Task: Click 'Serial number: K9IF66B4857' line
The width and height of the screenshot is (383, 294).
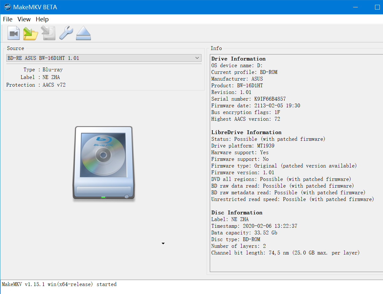Action: point(249,99)
